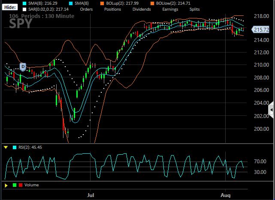Toggle the Splits overlay
Image resolution: width=275 pixels, height=200 pixels.
[194, 9]
